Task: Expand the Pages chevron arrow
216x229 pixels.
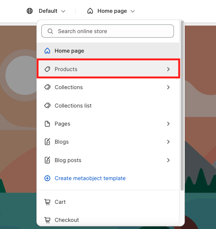Action: pyautogui.click(x=168, y=124)
